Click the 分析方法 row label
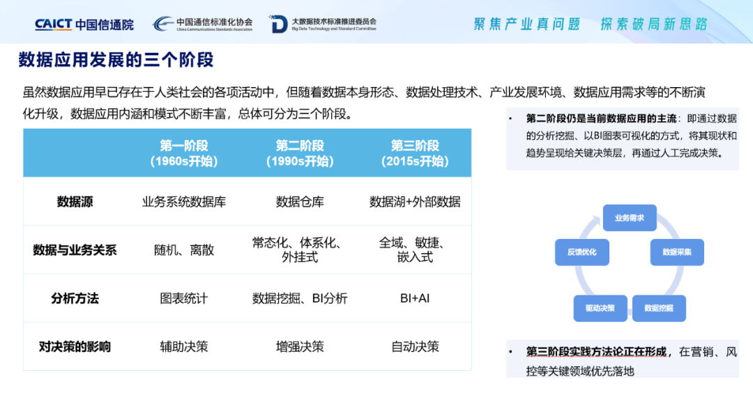This screenshot has height=416, width=753. click(75, 298)
